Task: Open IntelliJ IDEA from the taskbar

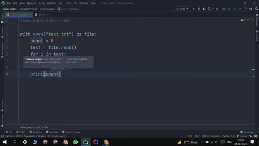Action: point(96,142)
